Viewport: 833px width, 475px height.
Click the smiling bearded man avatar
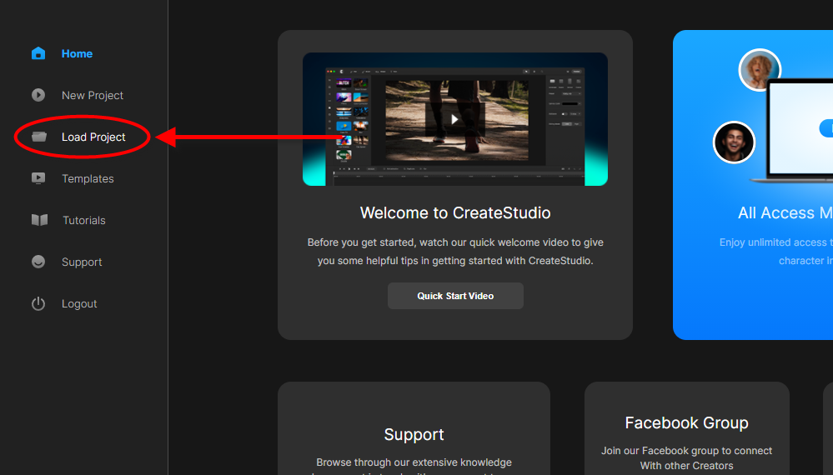[x=734, y=142]
